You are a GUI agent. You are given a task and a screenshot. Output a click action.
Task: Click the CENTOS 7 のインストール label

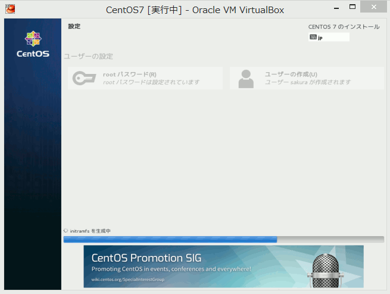point(344,27)
